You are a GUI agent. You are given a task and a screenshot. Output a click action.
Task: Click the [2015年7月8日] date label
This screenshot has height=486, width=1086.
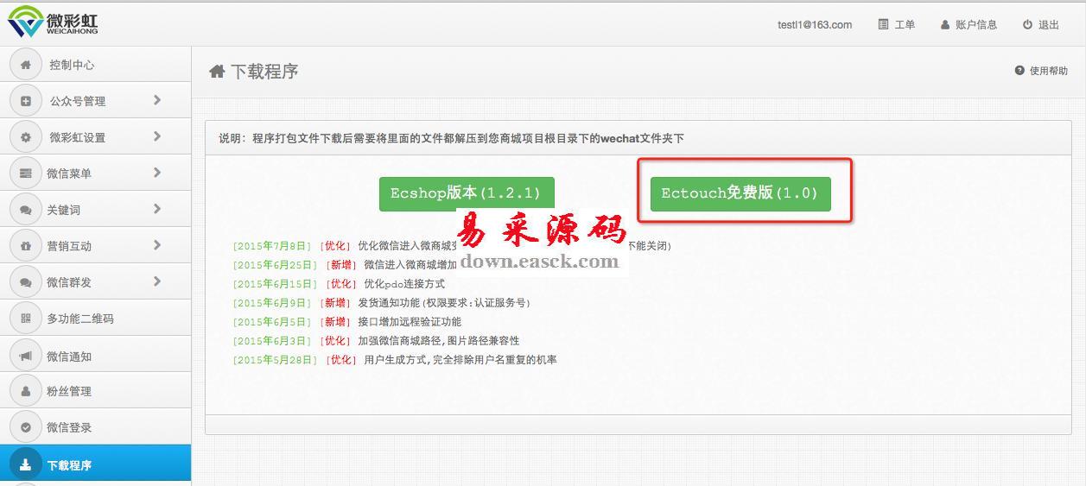[271, 246]
